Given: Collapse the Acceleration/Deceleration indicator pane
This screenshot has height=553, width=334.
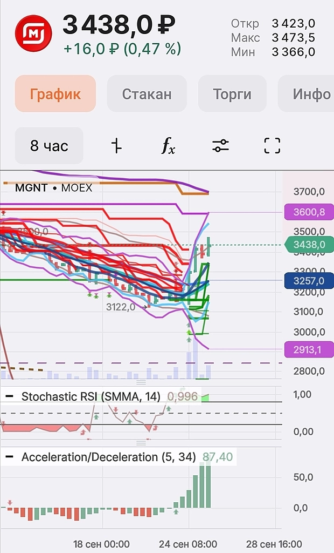Looking at the screenshot, I should 10,457.
